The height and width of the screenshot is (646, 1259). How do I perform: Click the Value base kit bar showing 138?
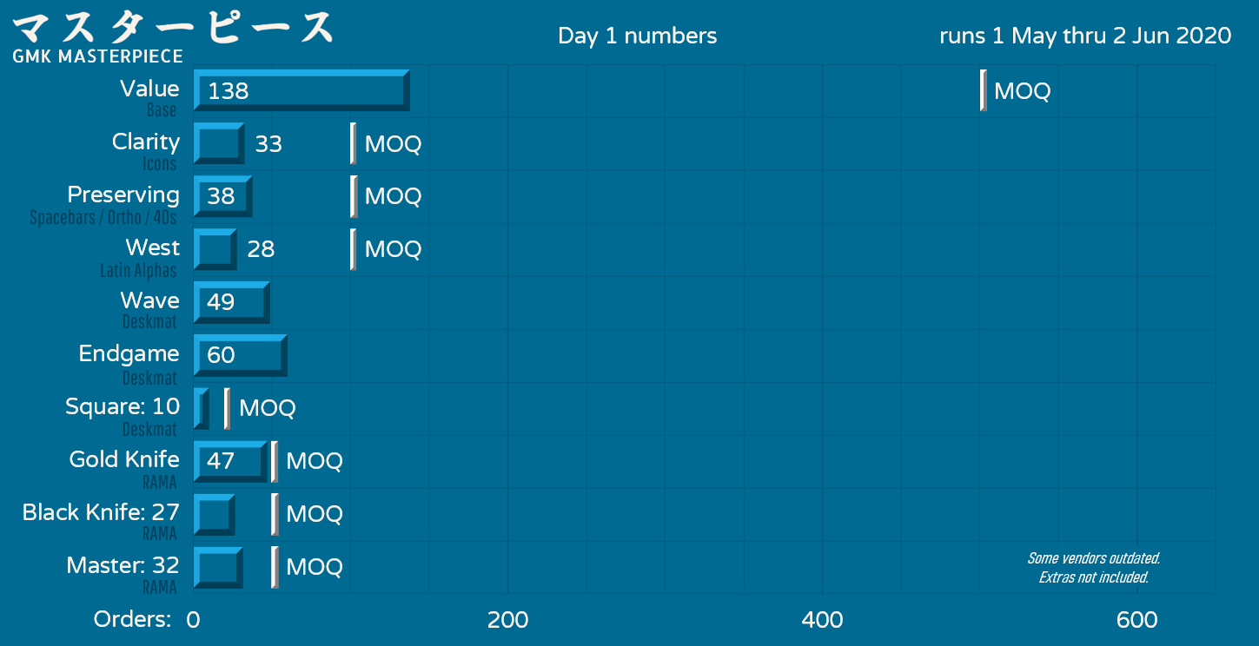tap(301, 90)
